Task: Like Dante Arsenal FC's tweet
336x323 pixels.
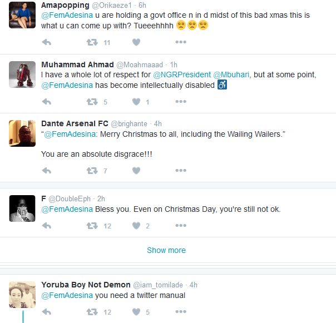Action: coord(136,171)
